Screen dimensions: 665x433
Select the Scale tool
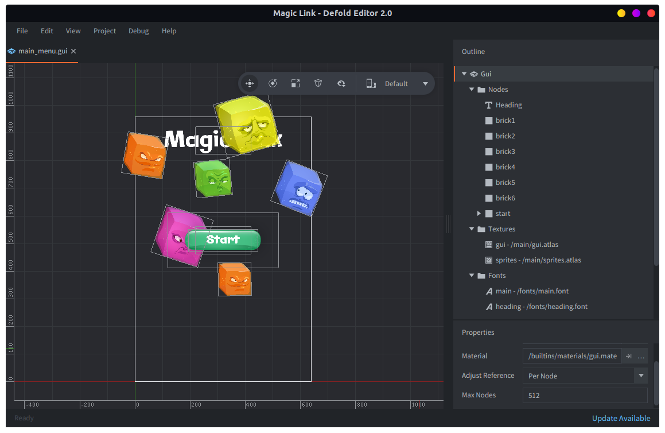tap(295, 84)
